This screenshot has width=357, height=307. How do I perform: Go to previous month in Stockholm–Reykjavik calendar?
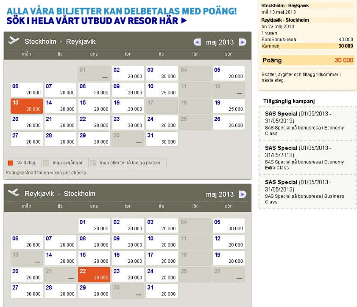[x=197, y=42]
